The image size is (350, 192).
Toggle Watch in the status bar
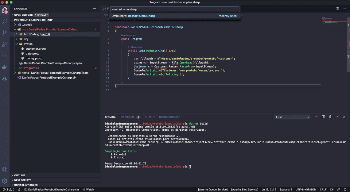(88, 190)
